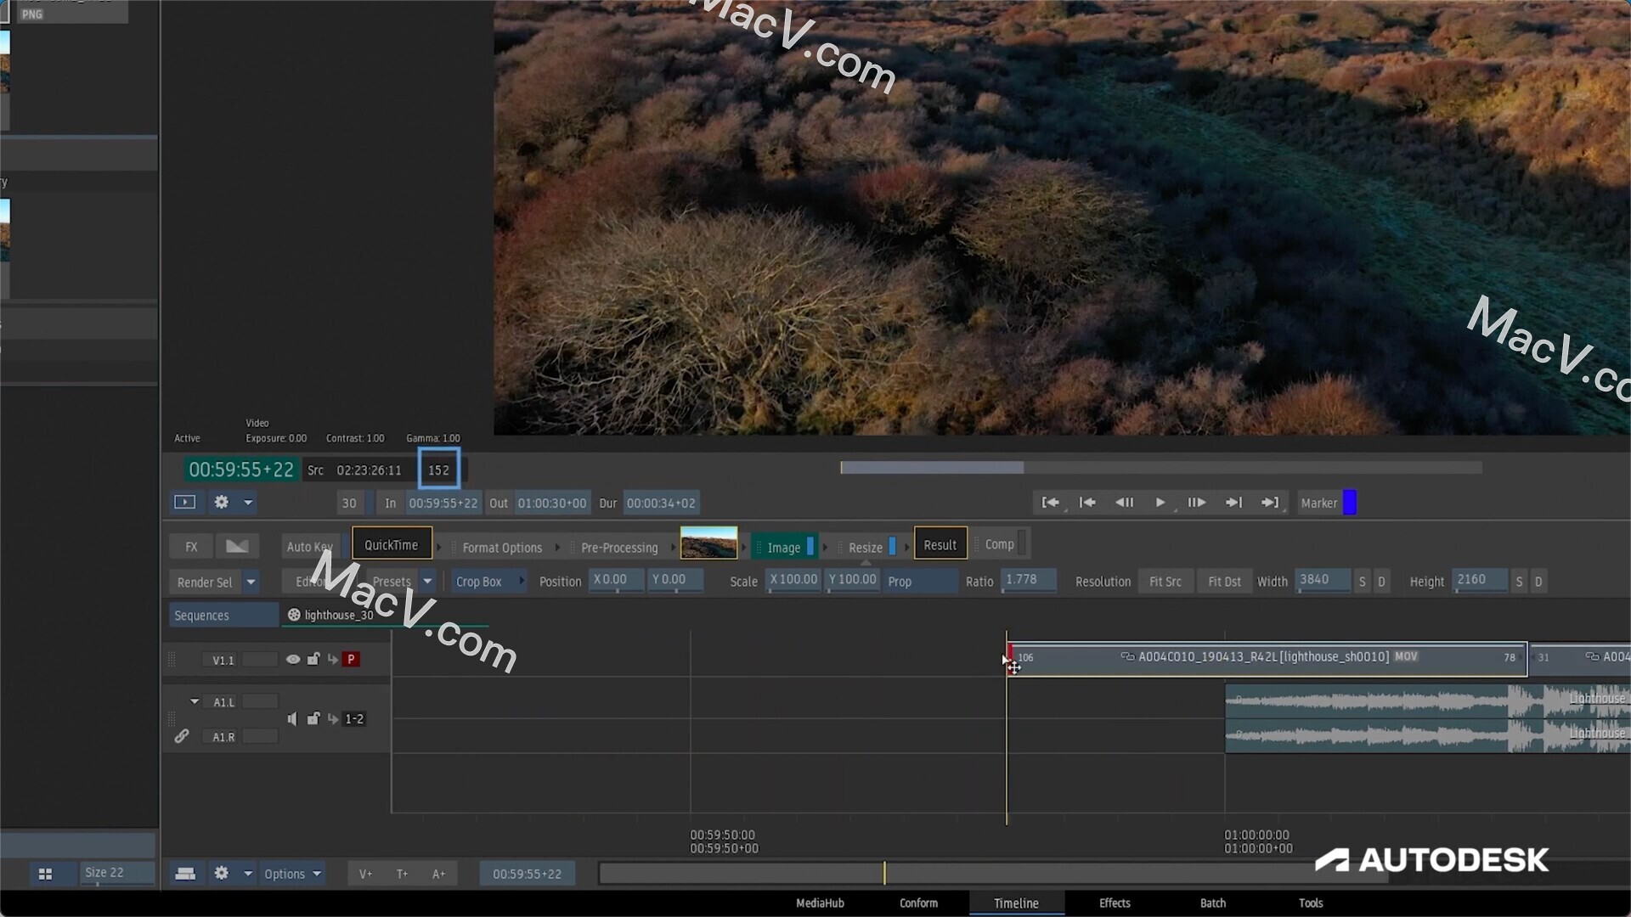This screenshot has height=917, width=1631.
Task: Expand dropdown arrow beside the player settings gear
Action: (x=248, y=503)
